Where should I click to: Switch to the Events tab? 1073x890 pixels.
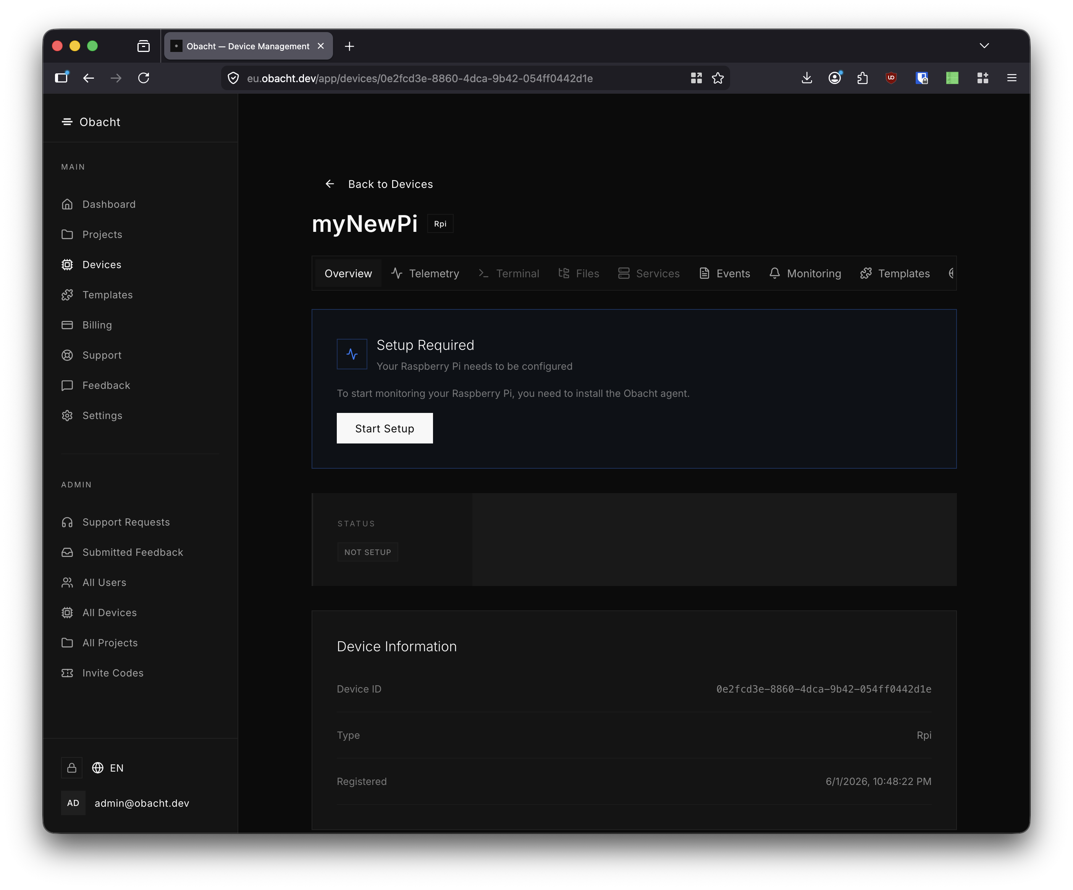pos(724,273)
